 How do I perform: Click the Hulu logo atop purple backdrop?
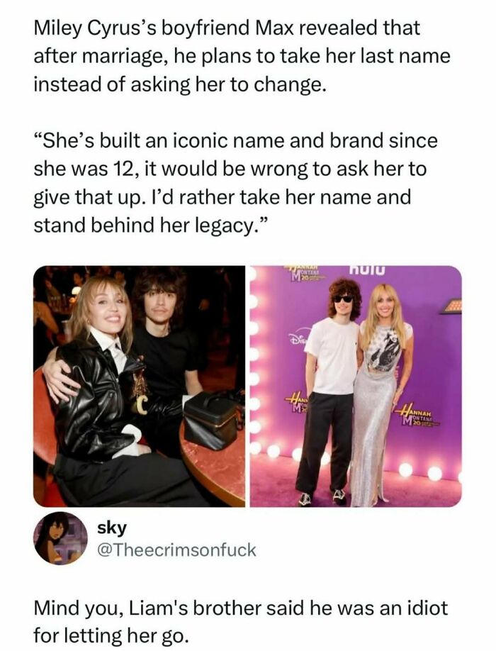point(367,270)
